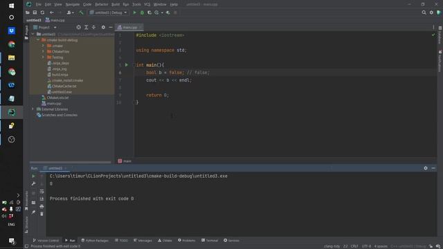Click the Reload from disk sync icon
The height and width of the screenshot is (249, 443).
[42, 12]
